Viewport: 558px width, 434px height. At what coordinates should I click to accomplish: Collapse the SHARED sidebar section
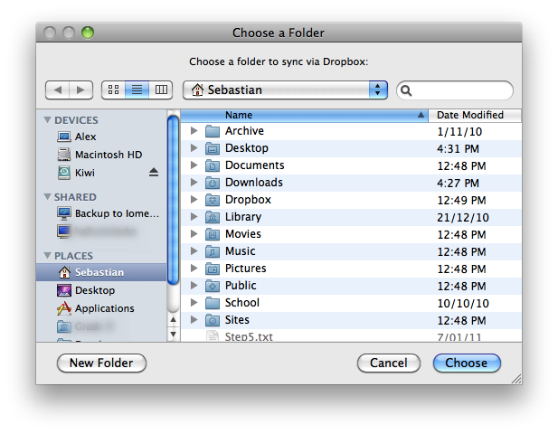click(47, 197)
